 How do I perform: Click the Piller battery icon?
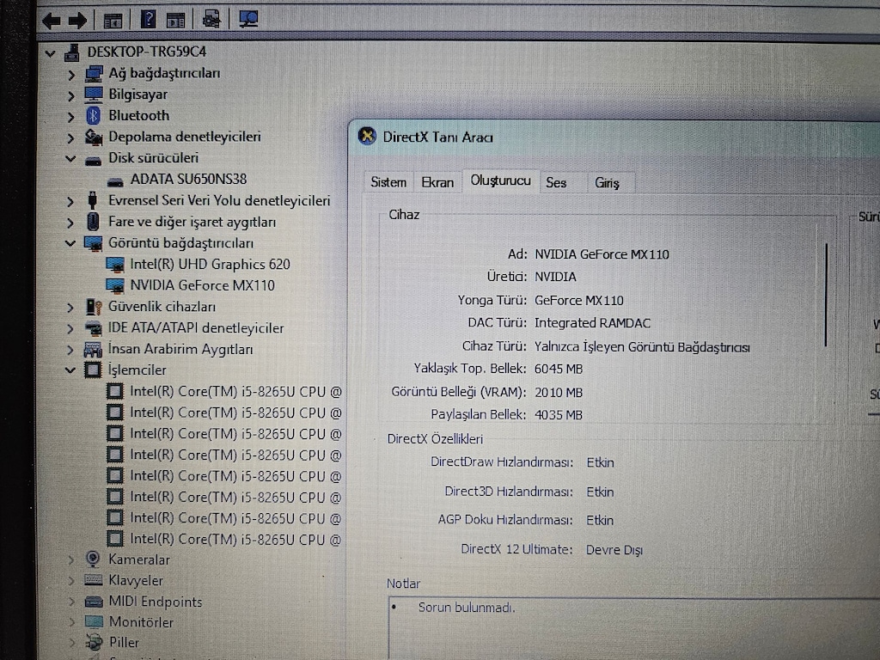pos(94,642)
